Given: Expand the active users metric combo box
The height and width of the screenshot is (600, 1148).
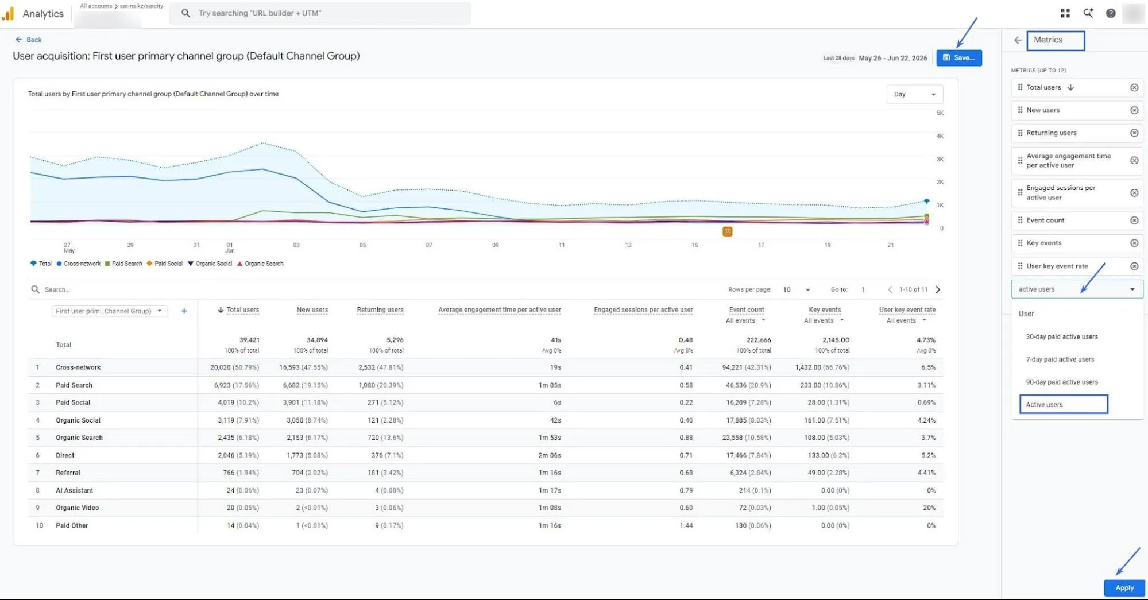Looking at the screenshot, I should pos(1077,289).
